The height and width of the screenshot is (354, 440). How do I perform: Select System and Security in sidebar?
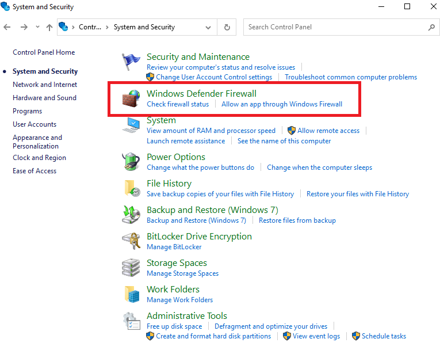point(45,71)
